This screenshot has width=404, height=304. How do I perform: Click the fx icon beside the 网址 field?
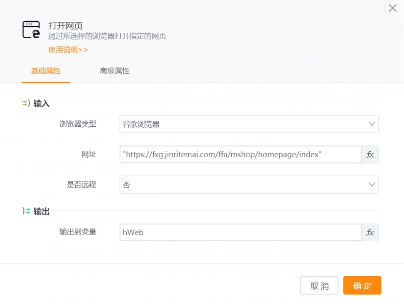pyautogui.click(x=370, y=154)
